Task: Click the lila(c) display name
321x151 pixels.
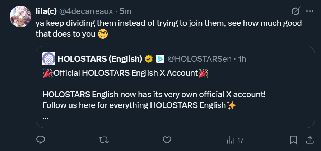Action: click(45, 11)
